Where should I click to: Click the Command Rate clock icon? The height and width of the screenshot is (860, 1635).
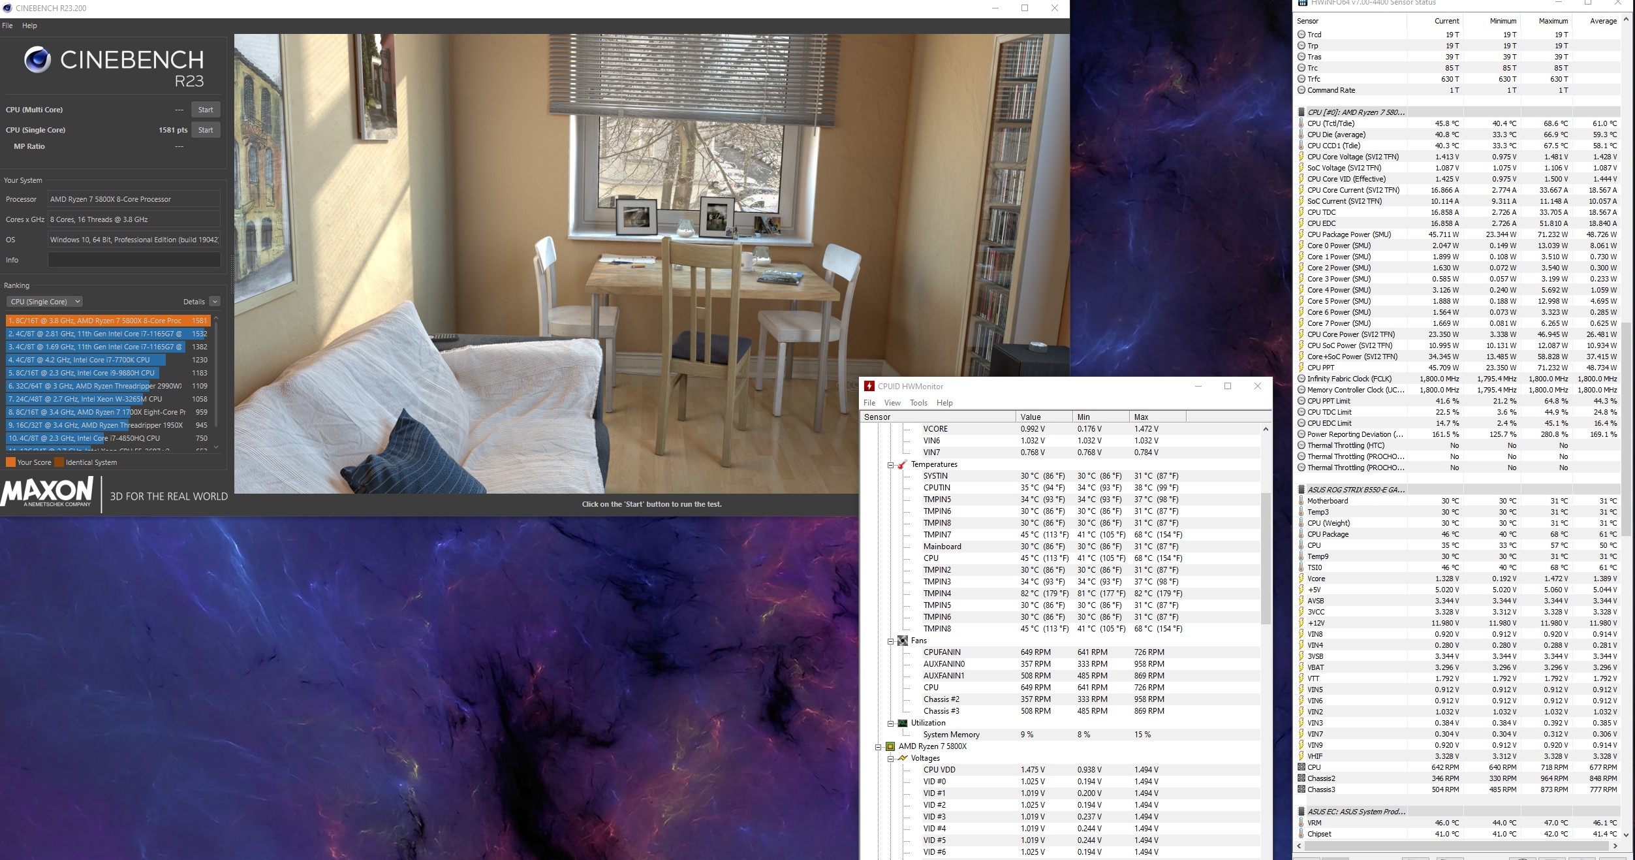click(x=1301, y=90)
